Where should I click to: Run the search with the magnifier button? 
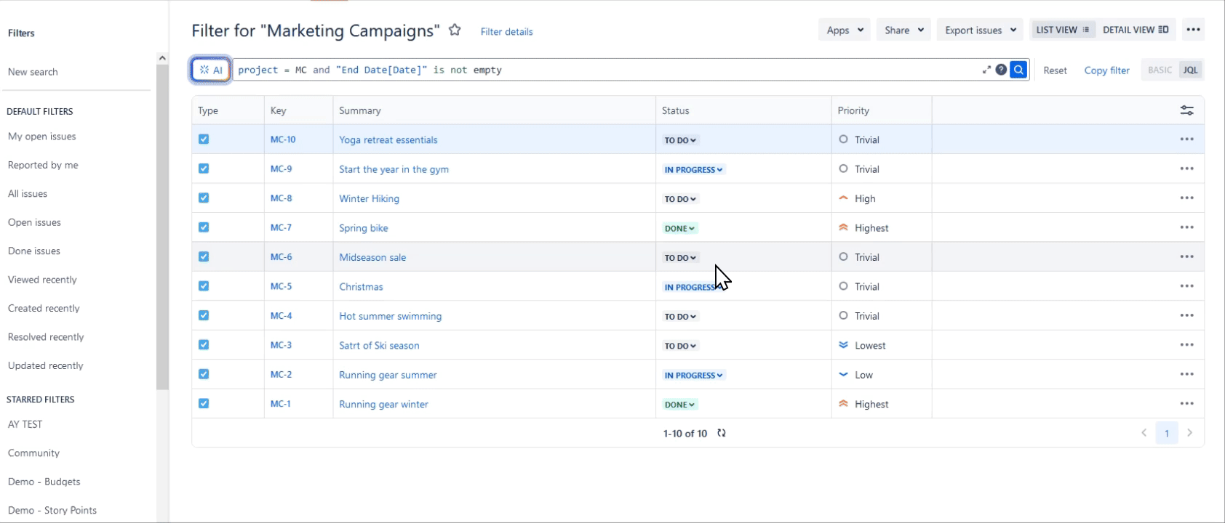coord(1019,70)
